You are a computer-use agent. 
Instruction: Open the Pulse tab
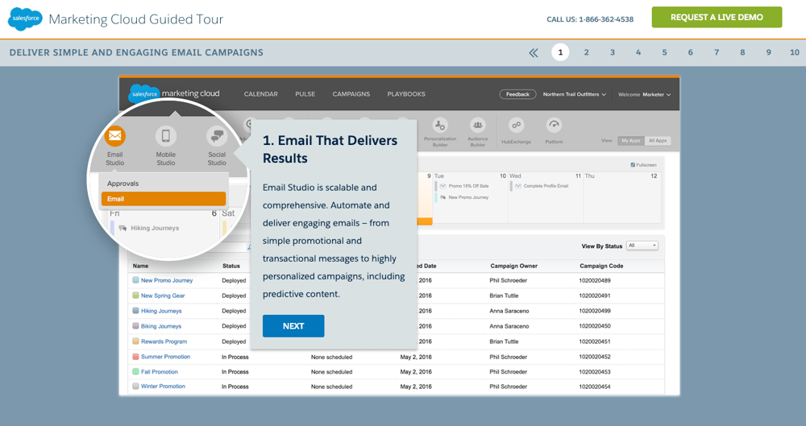click(305, 94)
